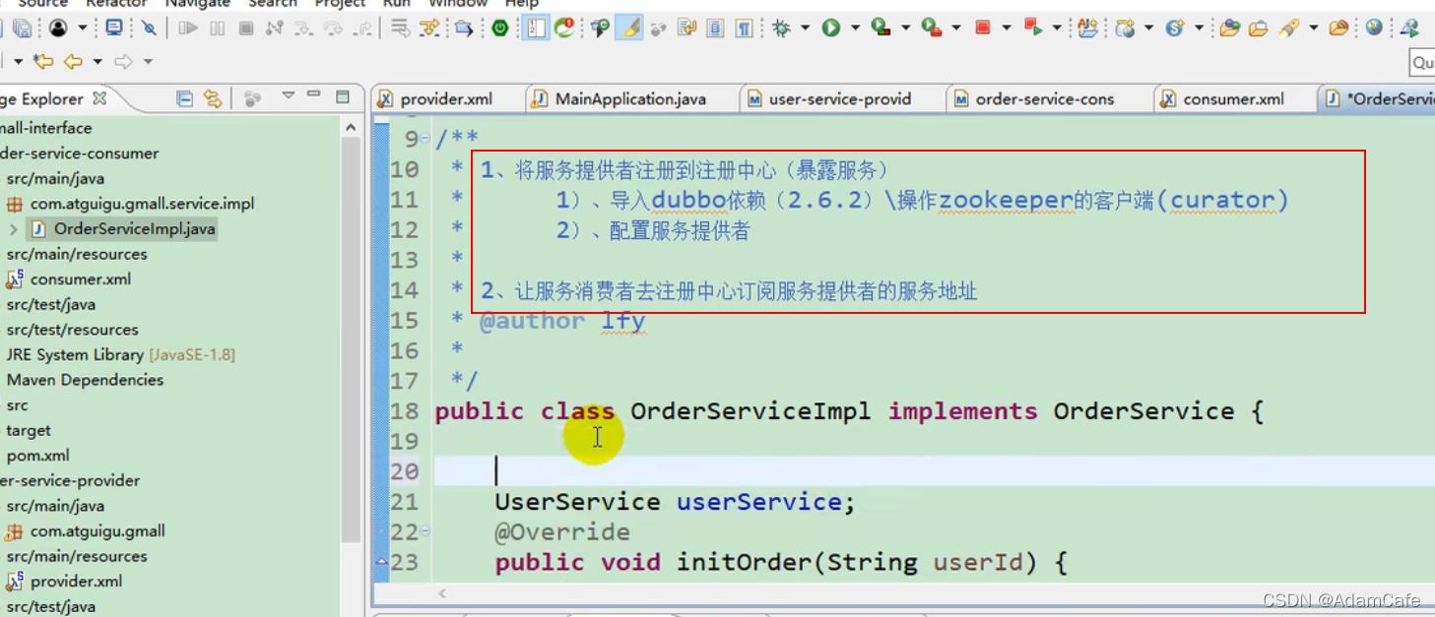Open the globe web browser icon
The image size is (1435, 617).
1375,28
